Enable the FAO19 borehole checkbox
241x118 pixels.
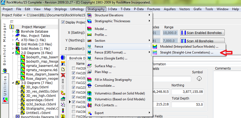pyautogui.click(x=74, y=68)
